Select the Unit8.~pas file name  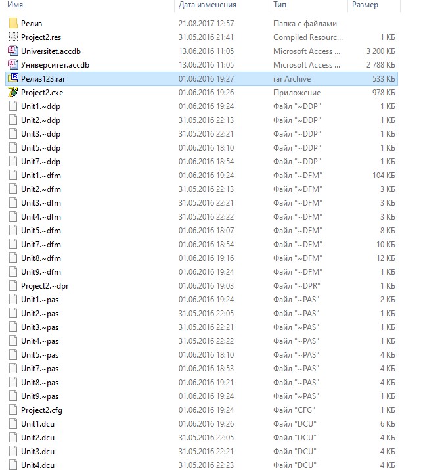coord(39,383)
